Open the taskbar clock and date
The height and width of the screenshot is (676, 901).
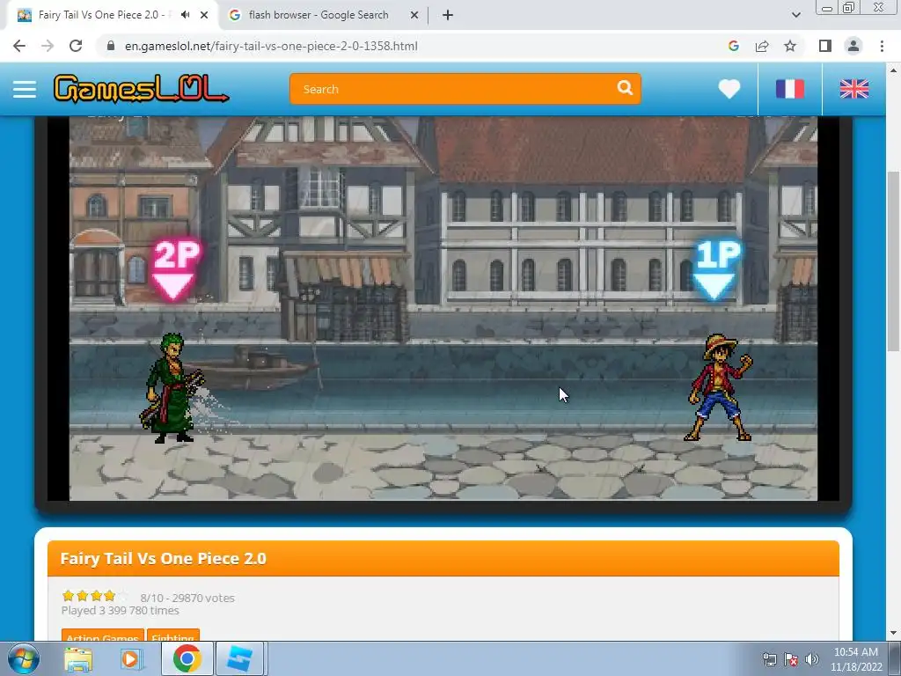click(x=856, y=659)
